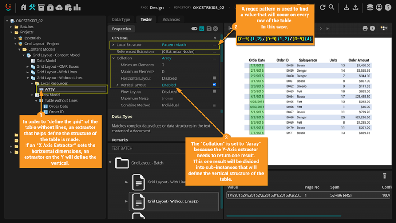The height and width of the screenshot is (223, 396).
Task: Click the Page No column header
Action: pyautogui.click(x=312, y=187)
